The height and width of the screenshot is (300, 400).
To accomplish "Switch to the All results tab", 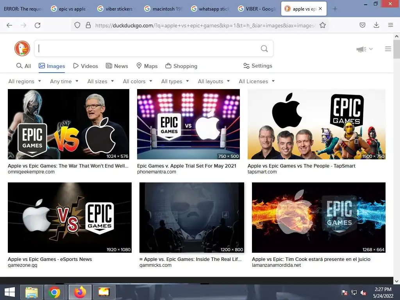I will 24,66.
